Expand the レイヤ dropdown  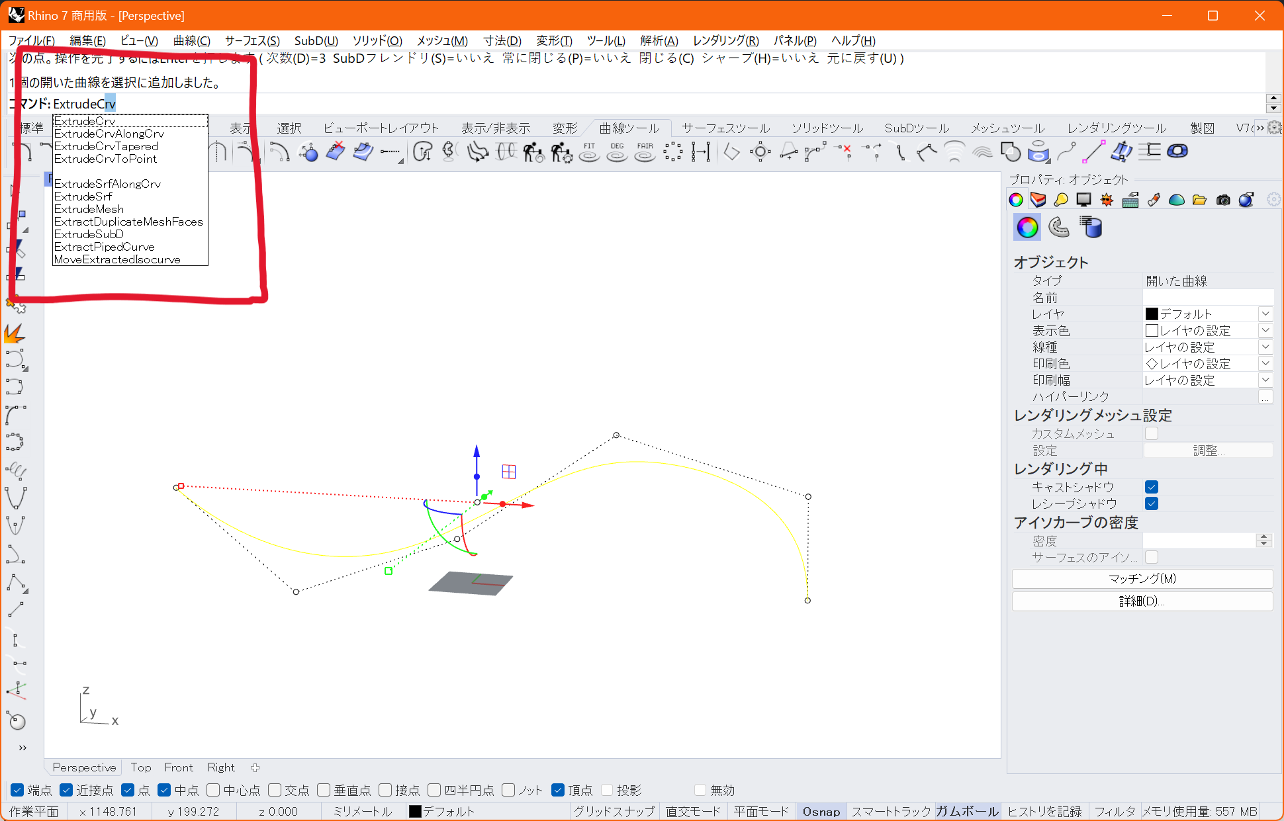[1265, 314]
